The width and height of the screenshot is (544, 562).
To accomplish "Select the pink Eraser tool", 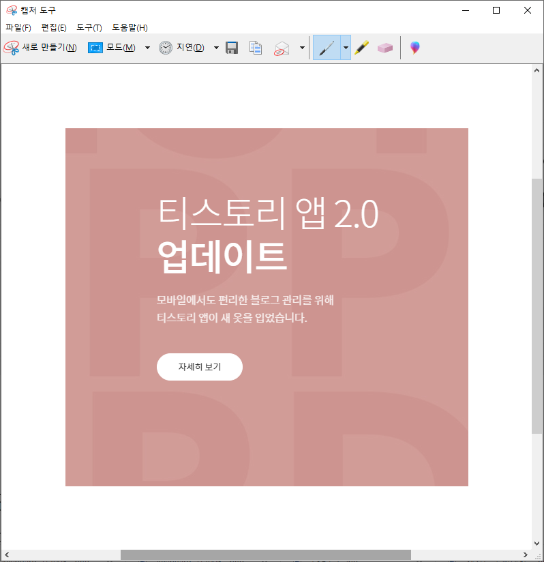I will (x=385, y=48).
